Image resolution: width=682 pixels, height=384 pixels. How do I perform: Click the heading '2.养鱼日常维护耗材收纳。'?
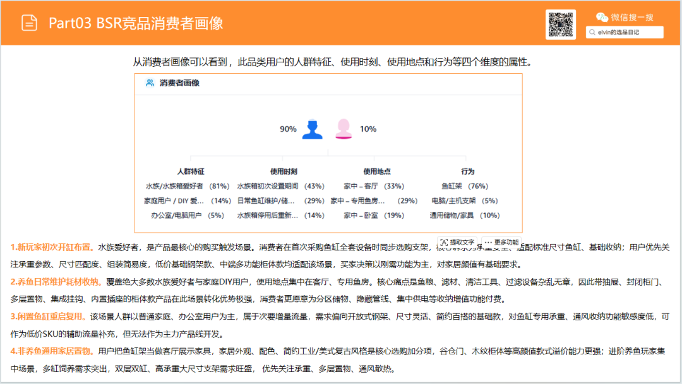pyautogui.click(x=57, y=282)
